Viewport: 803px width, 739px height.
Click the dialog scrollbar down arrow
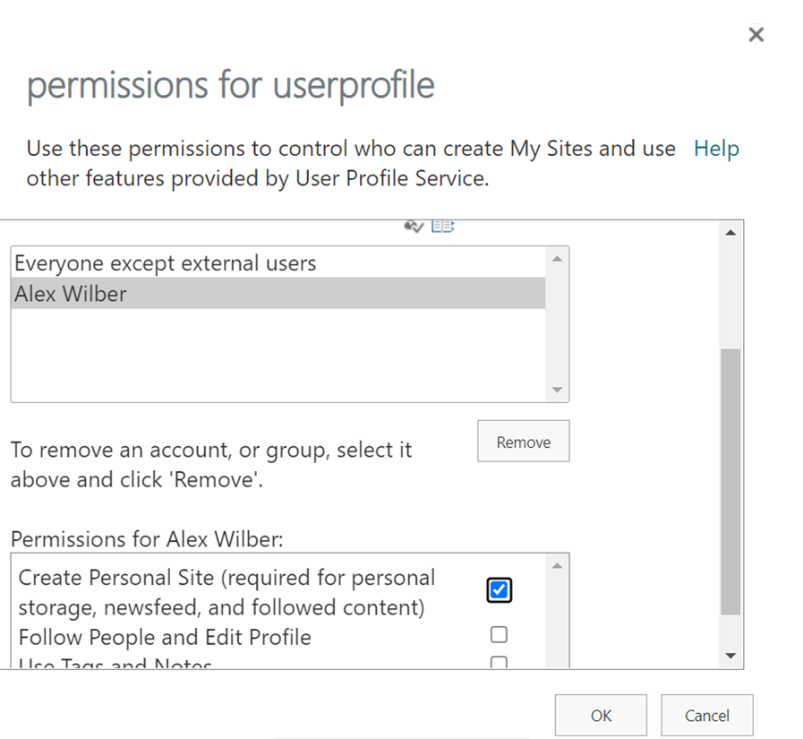pos(730,657)
